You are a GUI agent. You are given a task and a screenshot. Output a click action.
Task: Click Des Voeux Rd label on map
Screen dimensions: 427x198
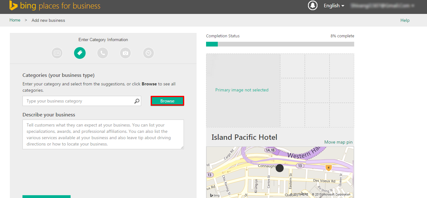(x=324, y=181)
